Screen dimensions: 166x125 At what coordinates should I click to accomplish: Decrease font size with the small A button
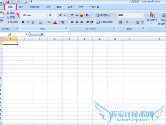point(65,15)
